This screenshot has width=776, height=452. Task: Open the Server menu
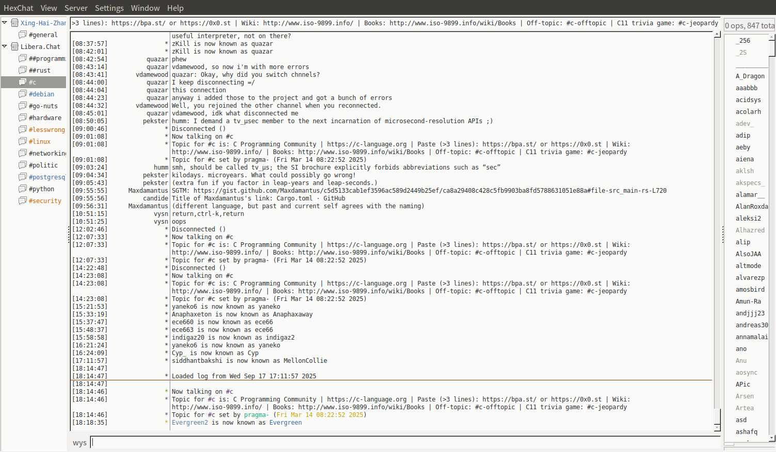76,8
